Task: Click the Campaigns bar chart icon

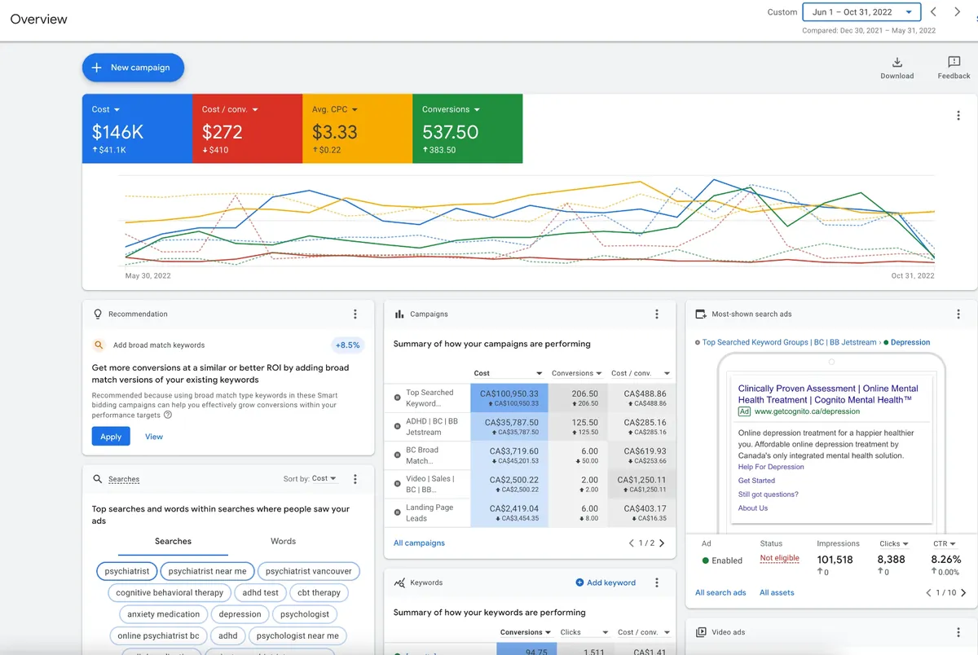Action: coord(399,314)
